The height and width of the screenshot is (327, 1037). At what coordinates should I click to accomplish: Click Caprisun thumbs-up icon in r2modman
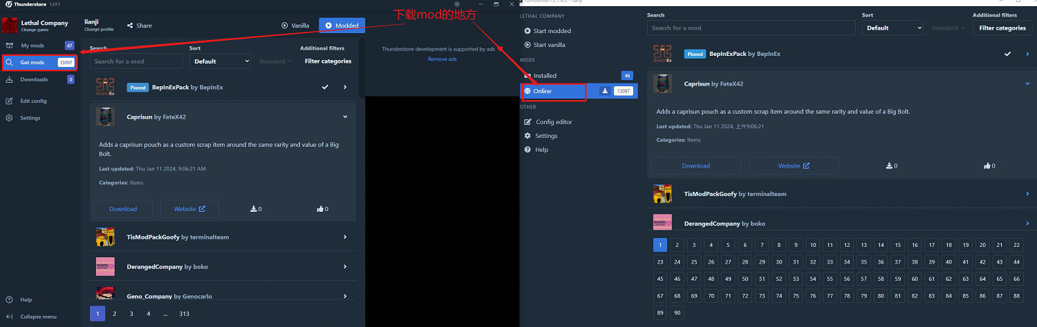click(987, 166)
